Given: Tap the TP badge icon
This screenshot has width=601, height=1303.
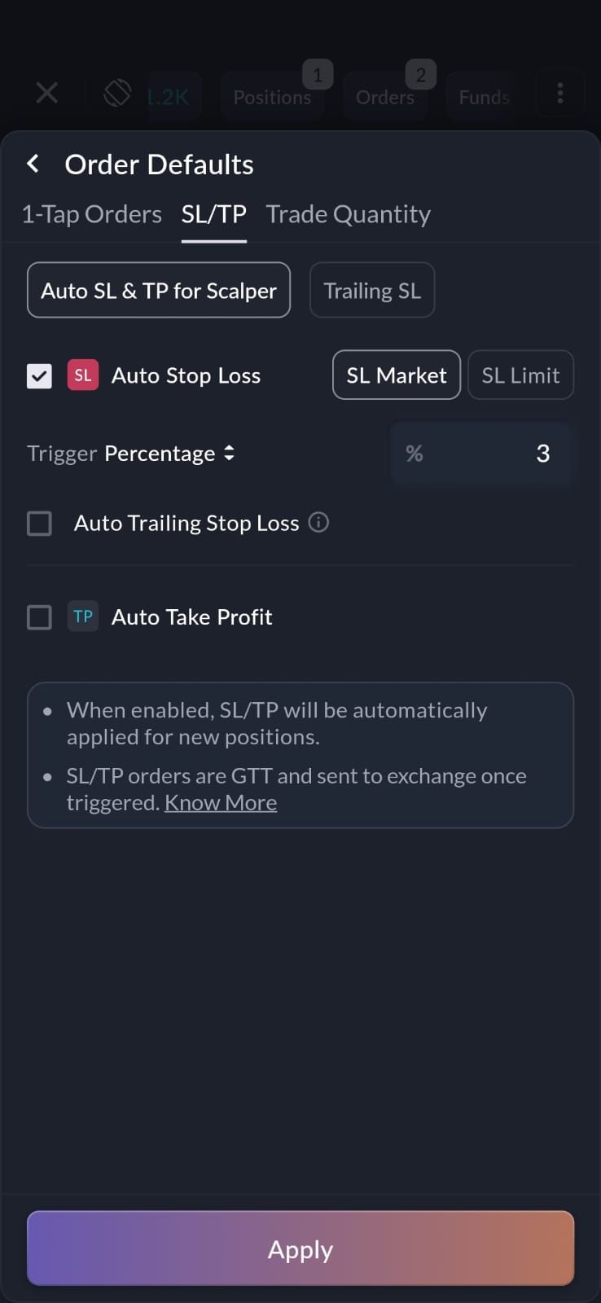Looking at the screenshot, I should pos(83,616).
